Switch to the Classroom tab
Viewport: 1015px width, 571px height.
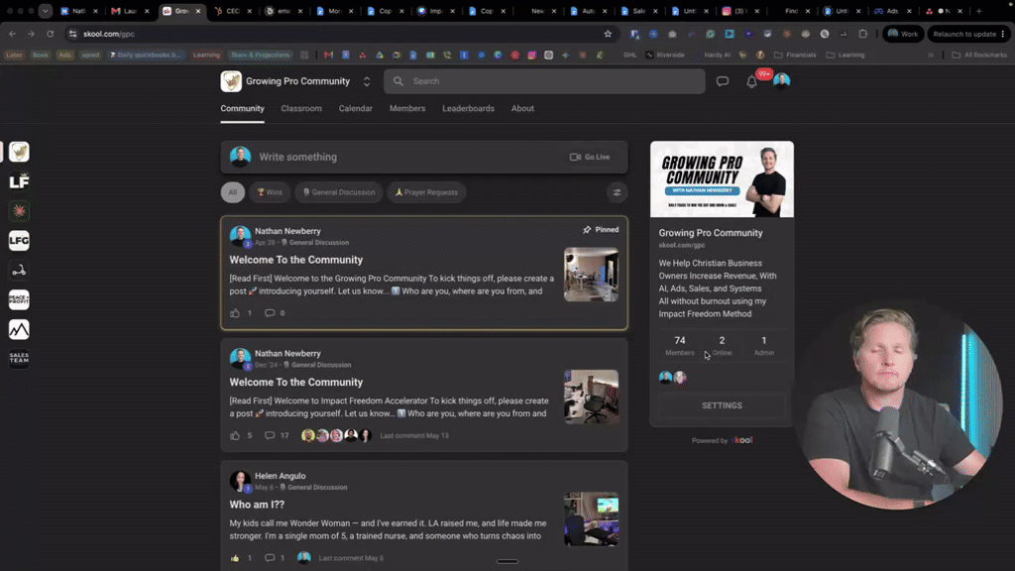(x=301, y=108)
